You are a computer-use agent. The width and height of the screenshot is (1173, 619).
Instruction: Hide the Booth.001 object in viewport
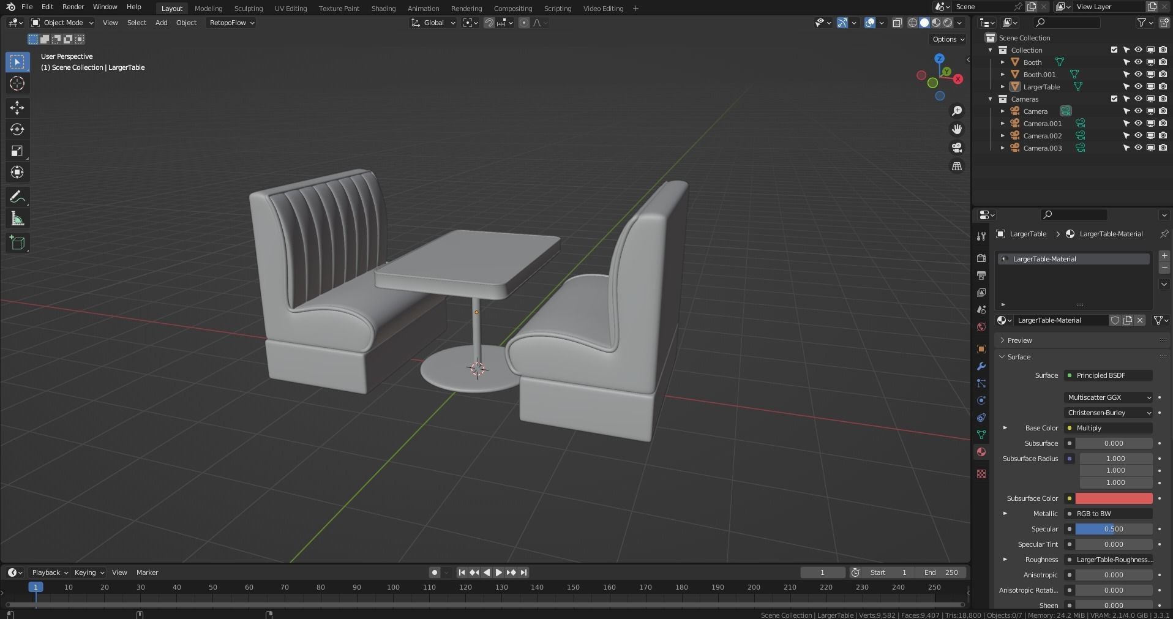pyautogui.click(x=1138, y=74)
